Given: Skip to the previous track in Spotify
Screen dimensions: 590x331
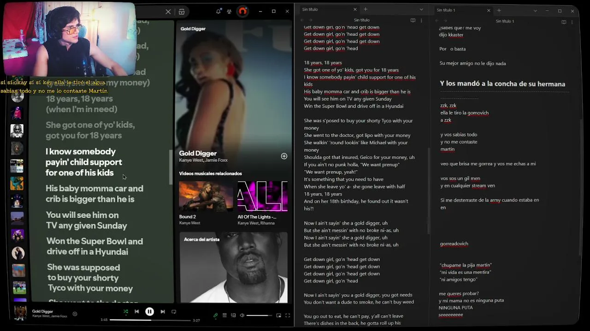Looking at the screenshot, I should [x=137, y=312].
